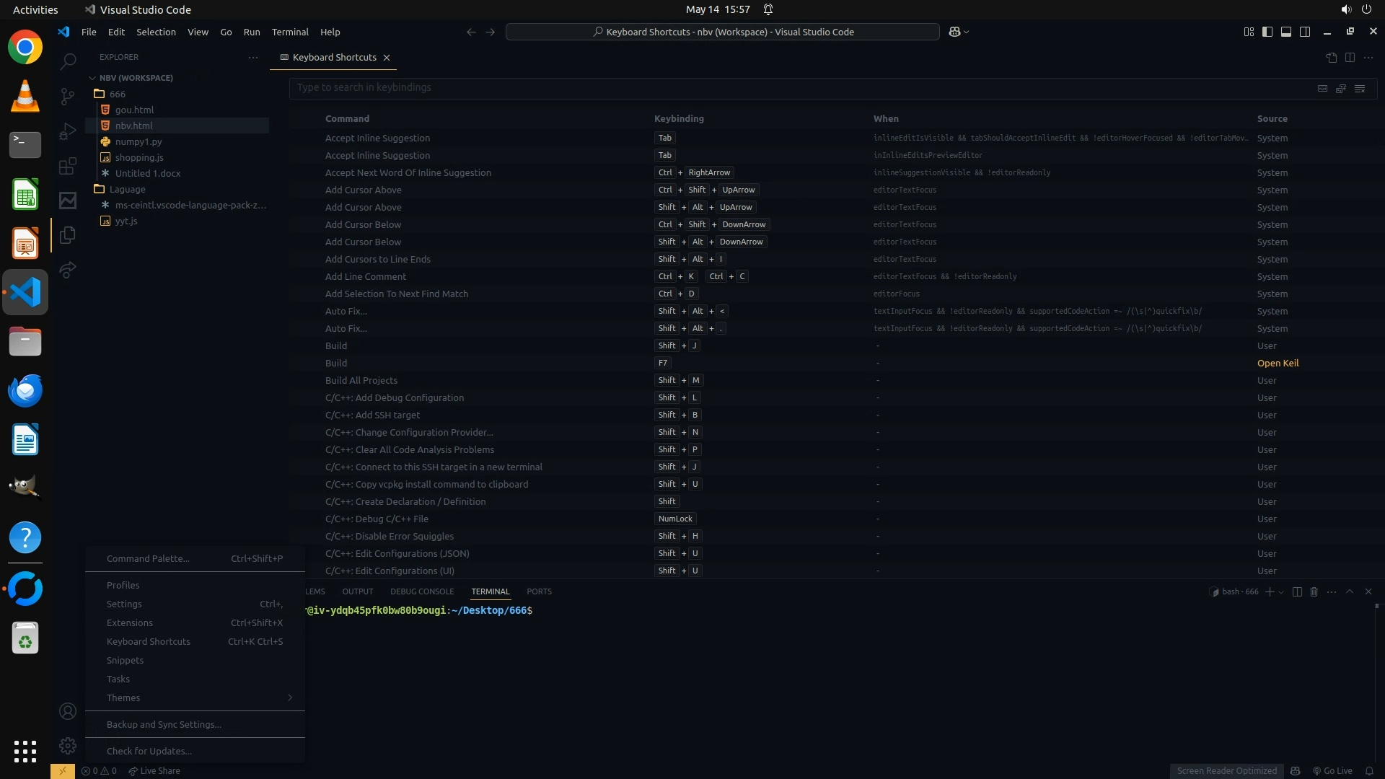Click Record Keys icon in keybindings search

(1322, 88)
